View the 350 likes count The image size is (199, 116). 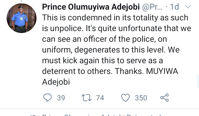(141, 98)
